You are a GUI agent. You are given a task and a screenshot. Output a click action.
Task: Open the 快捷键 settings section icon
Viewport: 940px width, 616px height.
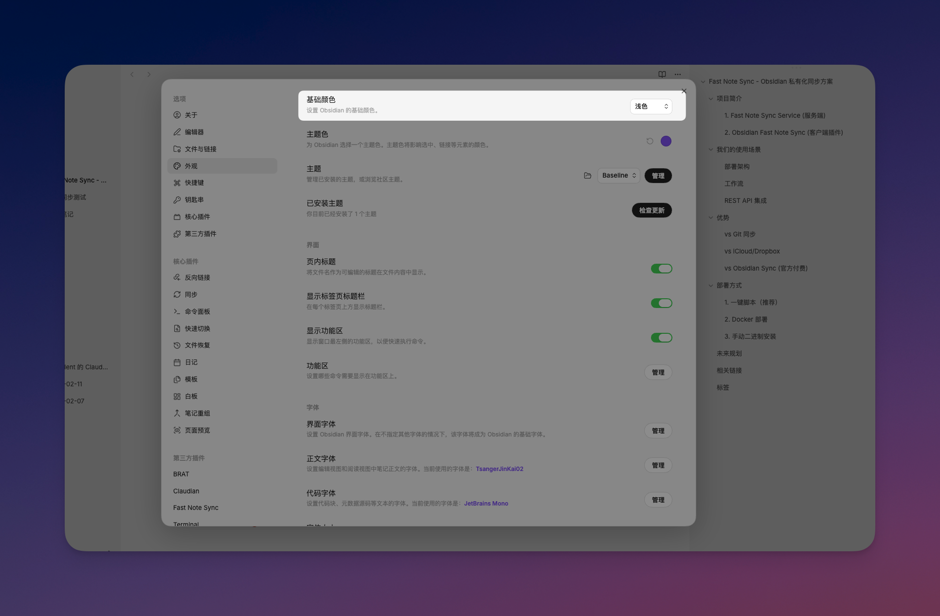tap(177, 182)
